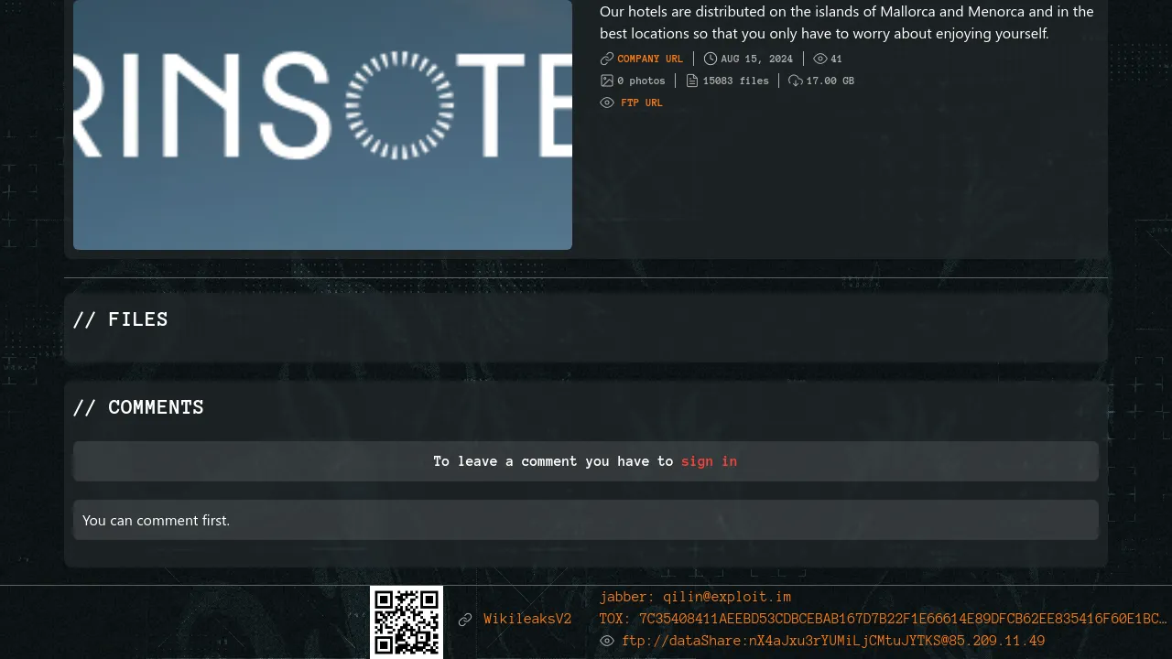This screenshot has width=1172, height=659.
Task: Click the jabber contact address
Action: (x=695, y=597)
